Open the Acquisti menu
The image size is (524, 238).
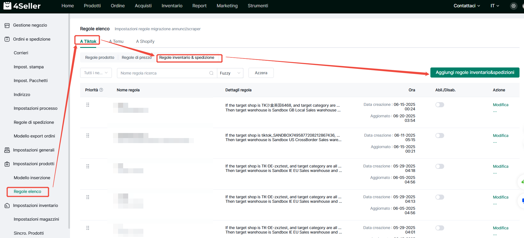pyautogui.click(x=143, y=6)
